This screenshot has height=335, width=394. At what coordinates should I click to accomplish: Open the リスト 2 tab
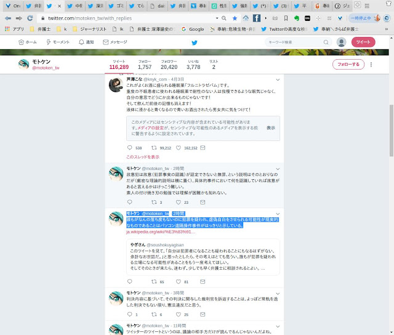[214, 65]
